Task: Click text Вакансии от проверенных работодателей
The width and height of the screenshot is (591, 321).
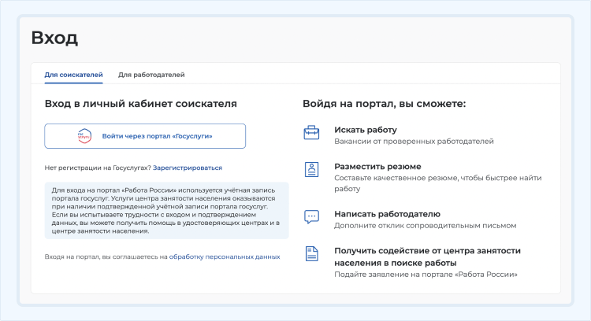Action: tap(414, 142)
